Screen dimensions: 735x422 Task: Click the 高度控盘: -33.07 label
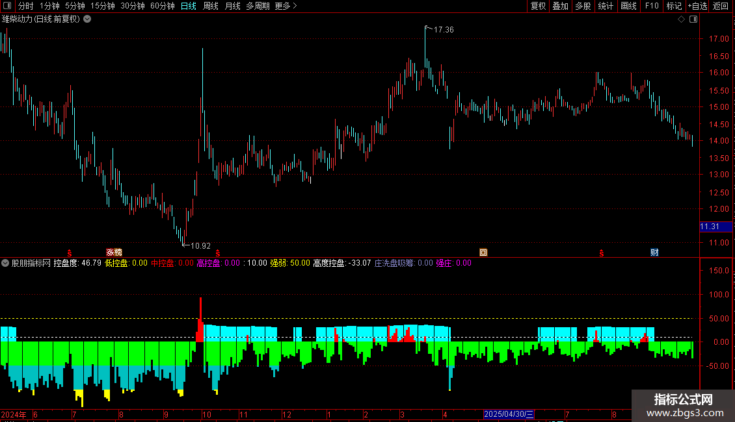click(x=341, y=263)
